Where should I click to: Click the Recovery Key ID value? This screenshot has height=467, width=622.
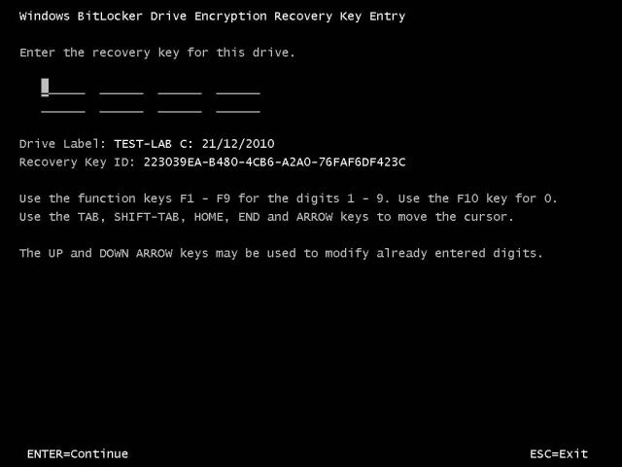pos(274,162)
